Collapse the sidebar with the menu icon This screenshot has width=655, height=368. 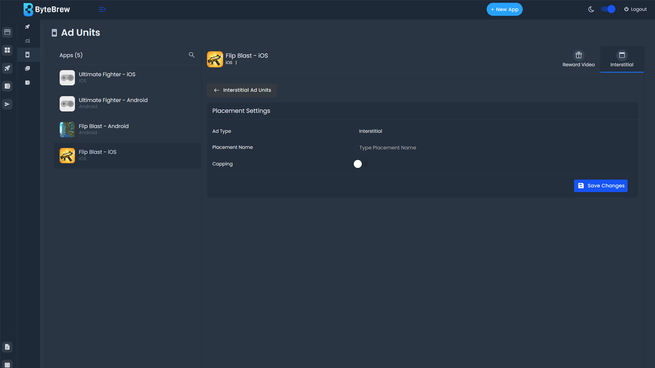coord(102,9)
